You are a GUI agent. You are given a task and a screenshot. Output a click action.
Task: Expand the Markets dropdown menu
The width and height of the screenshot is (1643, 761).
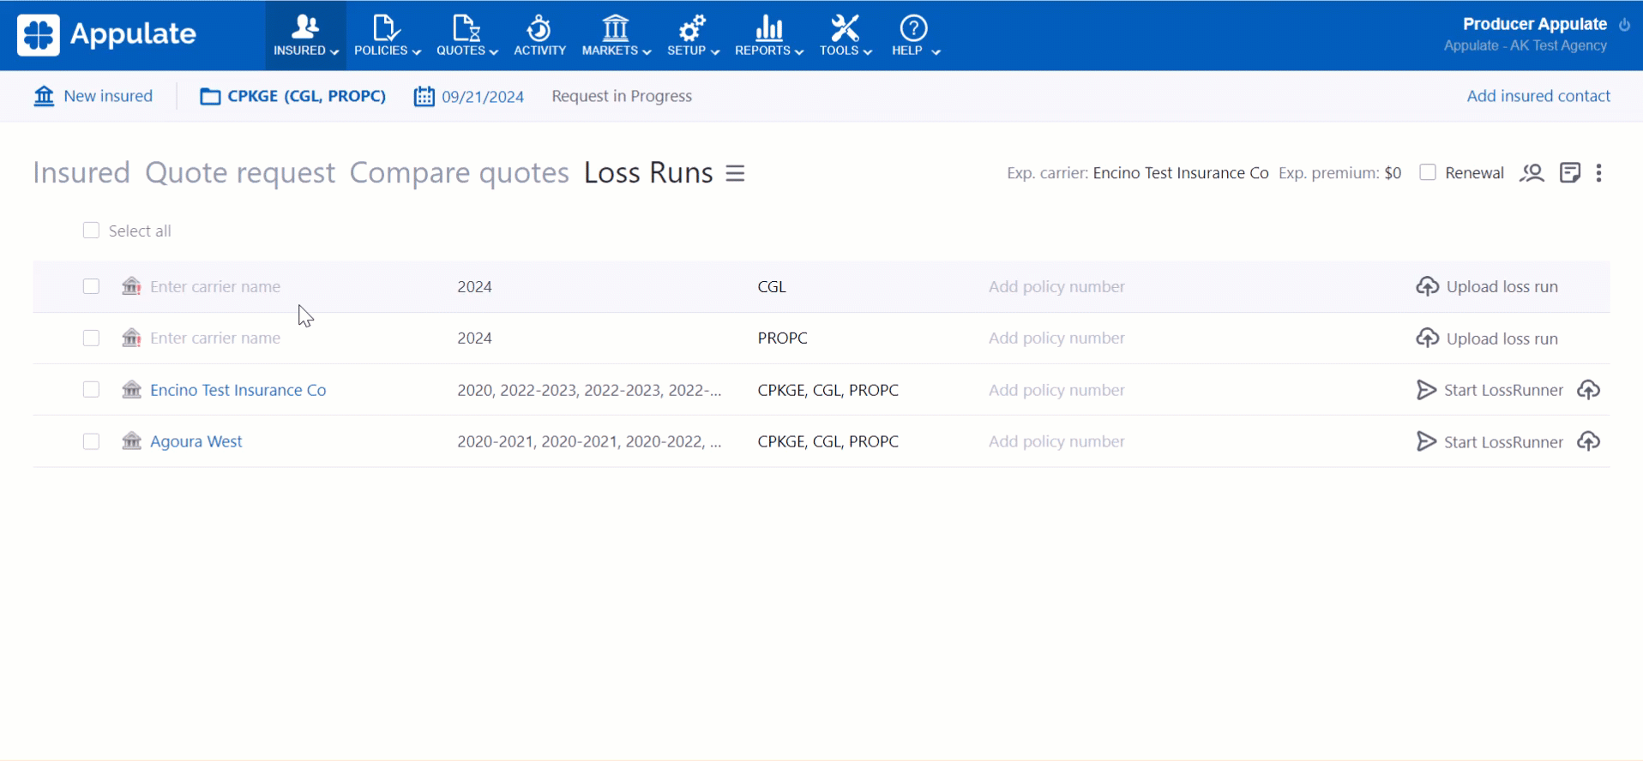tap(616, 36)
